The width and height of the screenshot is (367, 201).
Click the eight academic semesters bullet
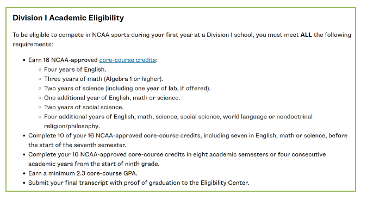point(177,154)
